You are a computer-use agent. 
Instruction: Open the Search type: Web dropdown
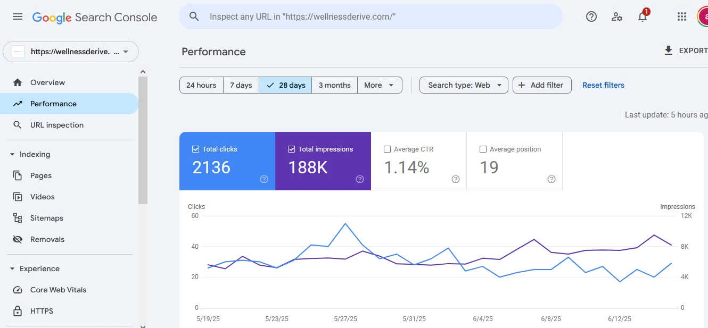point(464,85)
